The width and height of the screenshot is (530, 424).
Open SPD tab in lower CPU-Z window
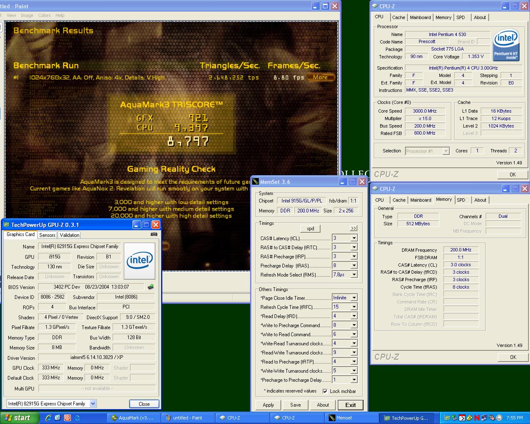pos(461,200)
